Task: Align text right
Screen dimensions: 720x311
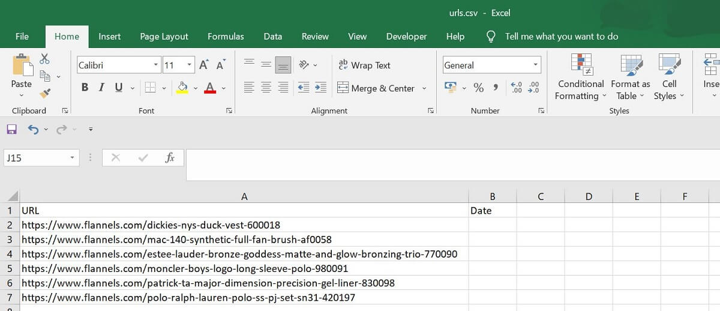Action: pyautogui.click(x=283, y=88)
